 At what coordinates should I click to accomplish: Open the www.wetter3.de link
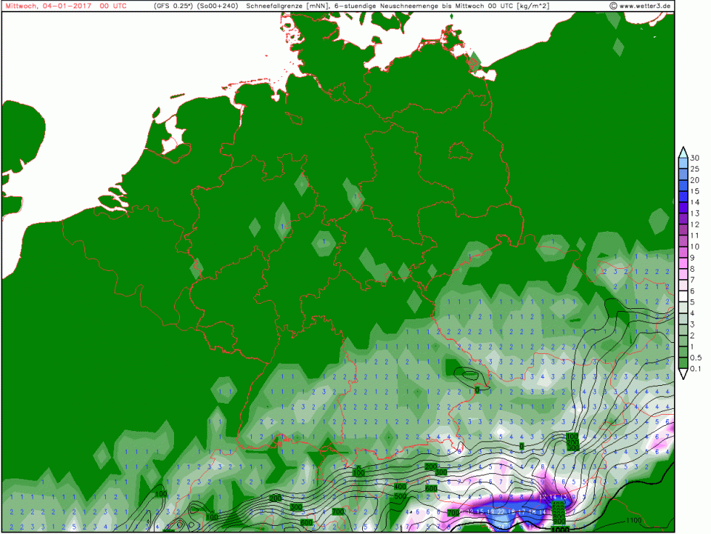(646, 6)
